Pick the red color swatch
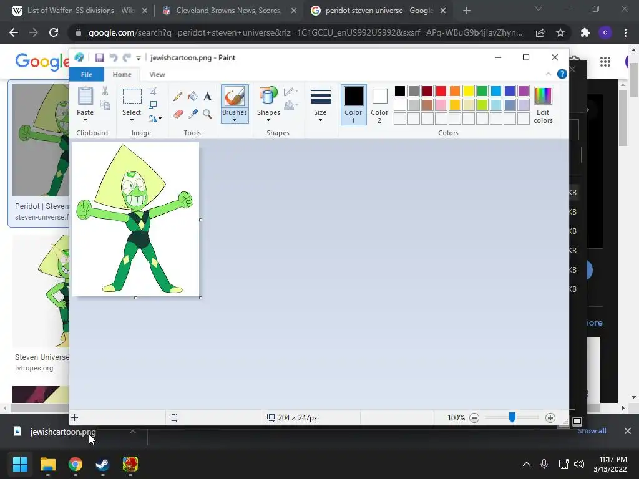This screenshot has width=639, height=479. pyautogui.click(x=441, y=91)
